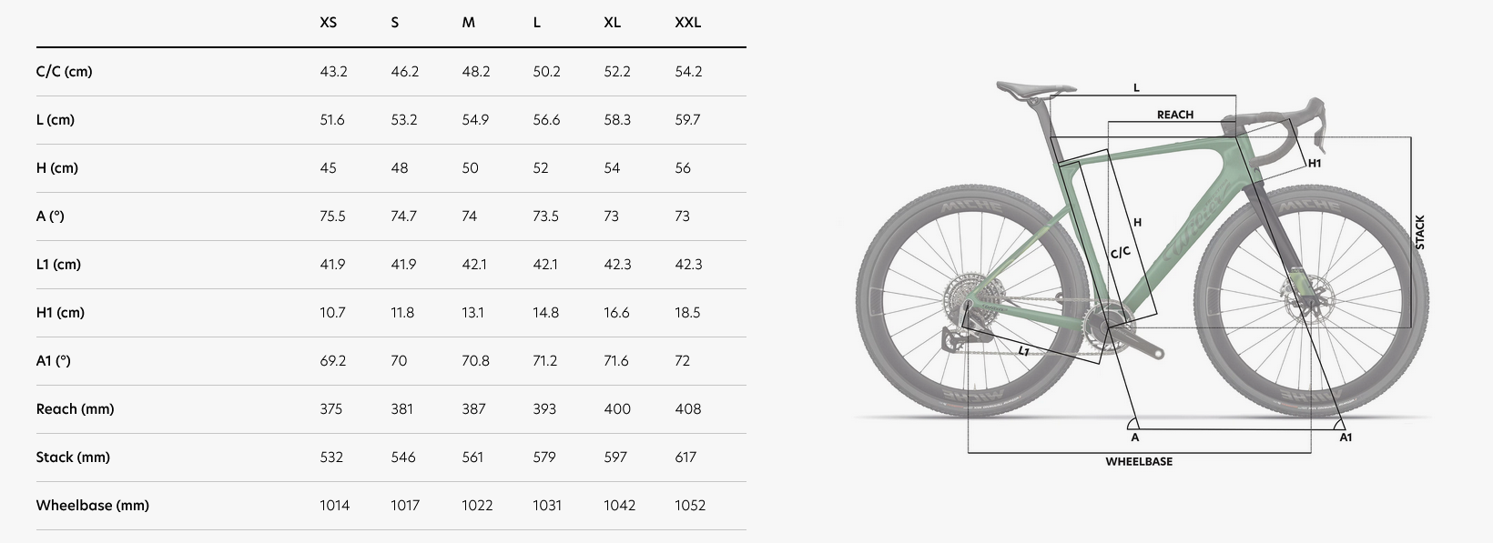Click the STACK label on the bike diagram

coord(1420,233)
